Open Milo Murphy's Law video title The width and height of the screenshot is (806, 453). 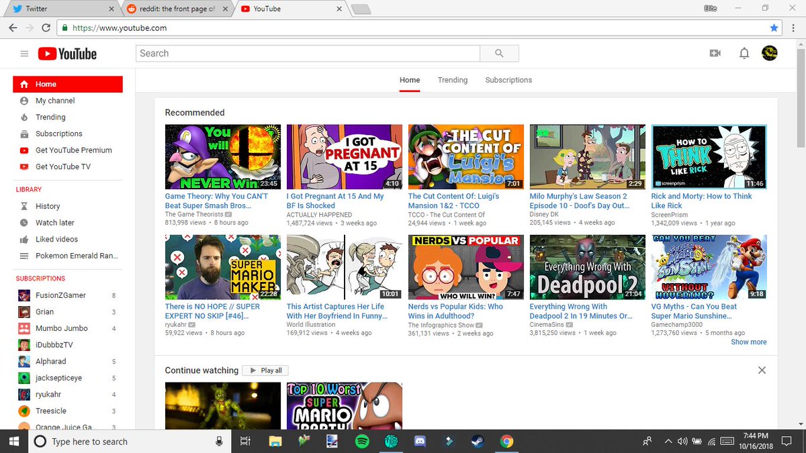tap(580, 201)
